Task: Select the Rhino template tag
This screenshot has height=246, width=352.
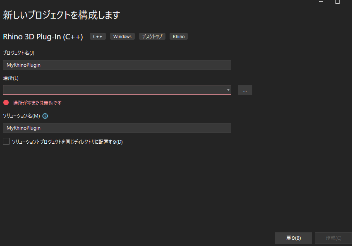Action: pos(178,36)
